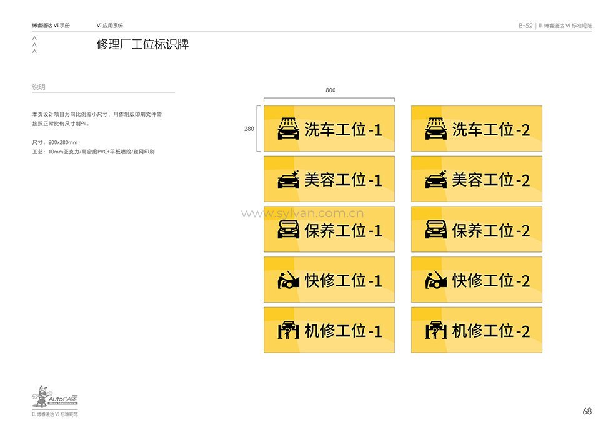Viewport: 606px width, 428px height.
Task: Click the header text 博睿通达 VI 手册
Action: click(x=51, y=26)
